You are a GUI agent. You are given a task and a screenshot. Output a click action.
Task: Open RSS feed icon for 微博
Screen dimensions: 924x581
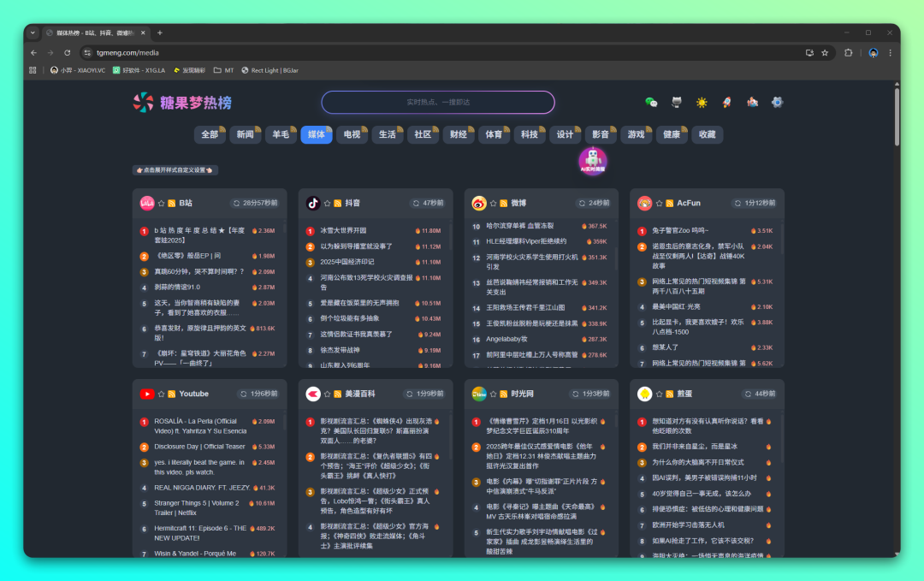(504, 204)
